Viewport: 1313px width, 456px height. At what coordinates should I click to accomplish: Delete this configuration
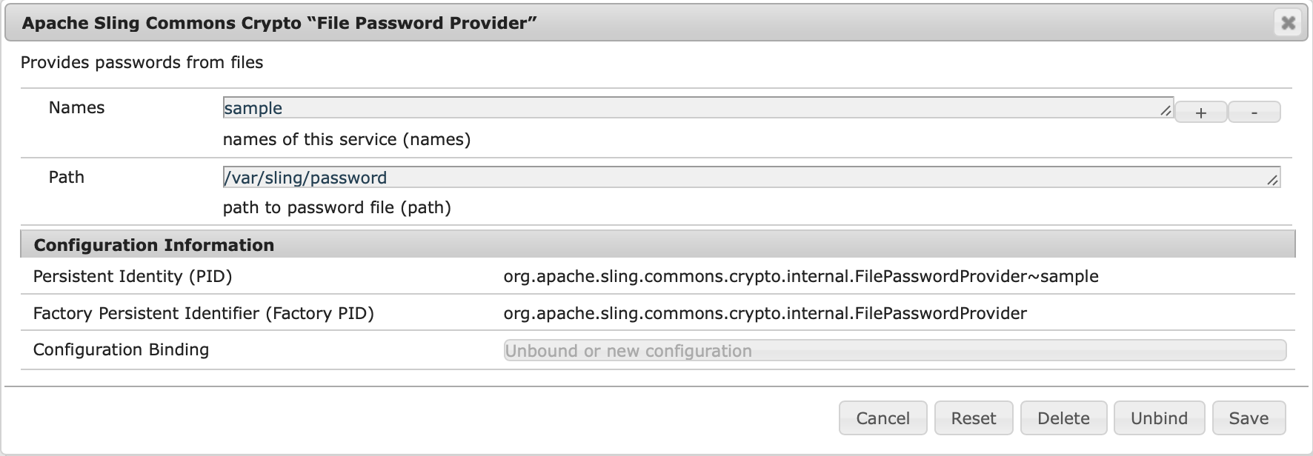1063,418
